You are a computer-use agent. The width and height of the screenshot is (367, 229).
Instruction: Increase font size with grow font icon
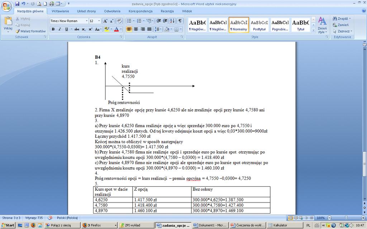coord(105,21)
